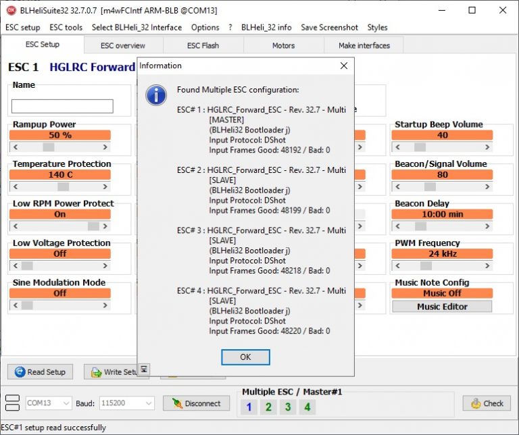Viewport: 519px width, 435px height.
Task: Open the ESC setup menu
Action: 23,28
